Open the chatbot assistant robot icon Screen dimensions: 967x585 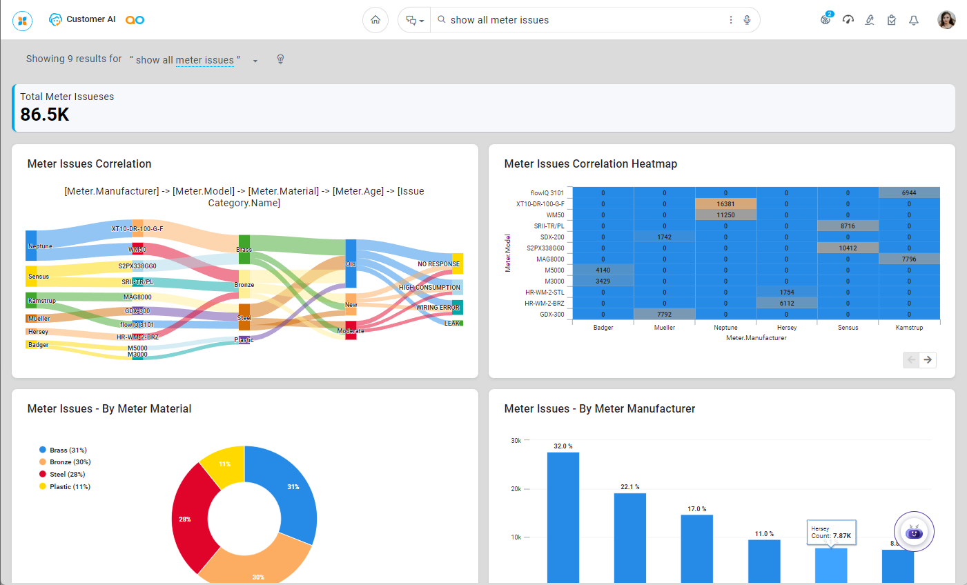point(914,532)
